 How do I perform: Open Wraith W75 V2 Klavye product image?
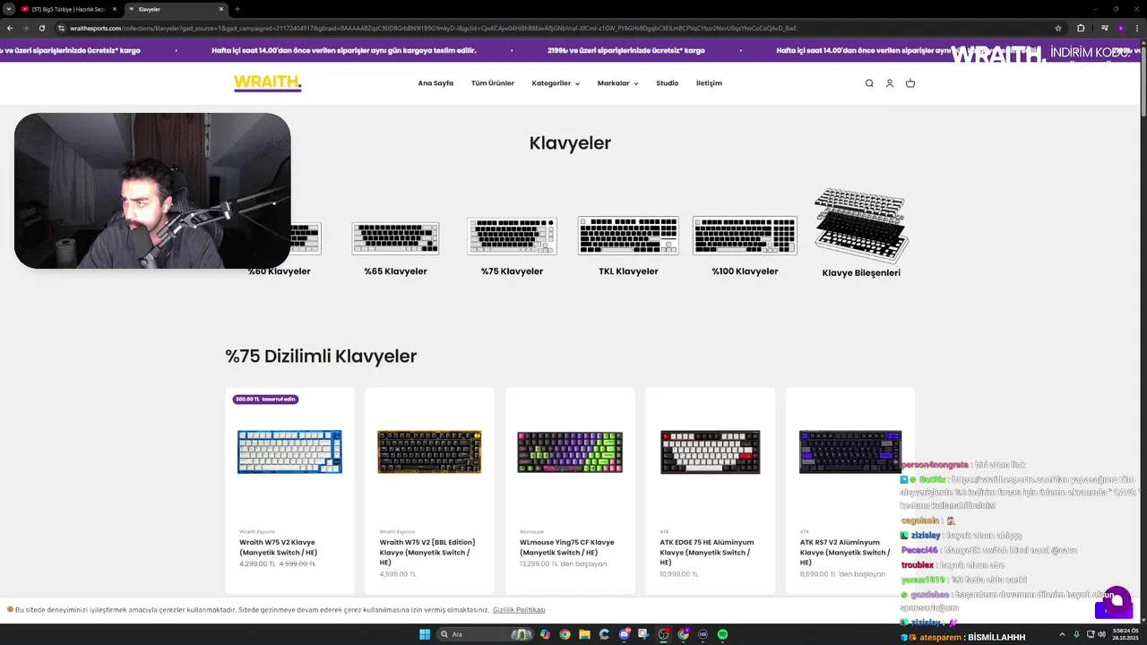[289, 451]
